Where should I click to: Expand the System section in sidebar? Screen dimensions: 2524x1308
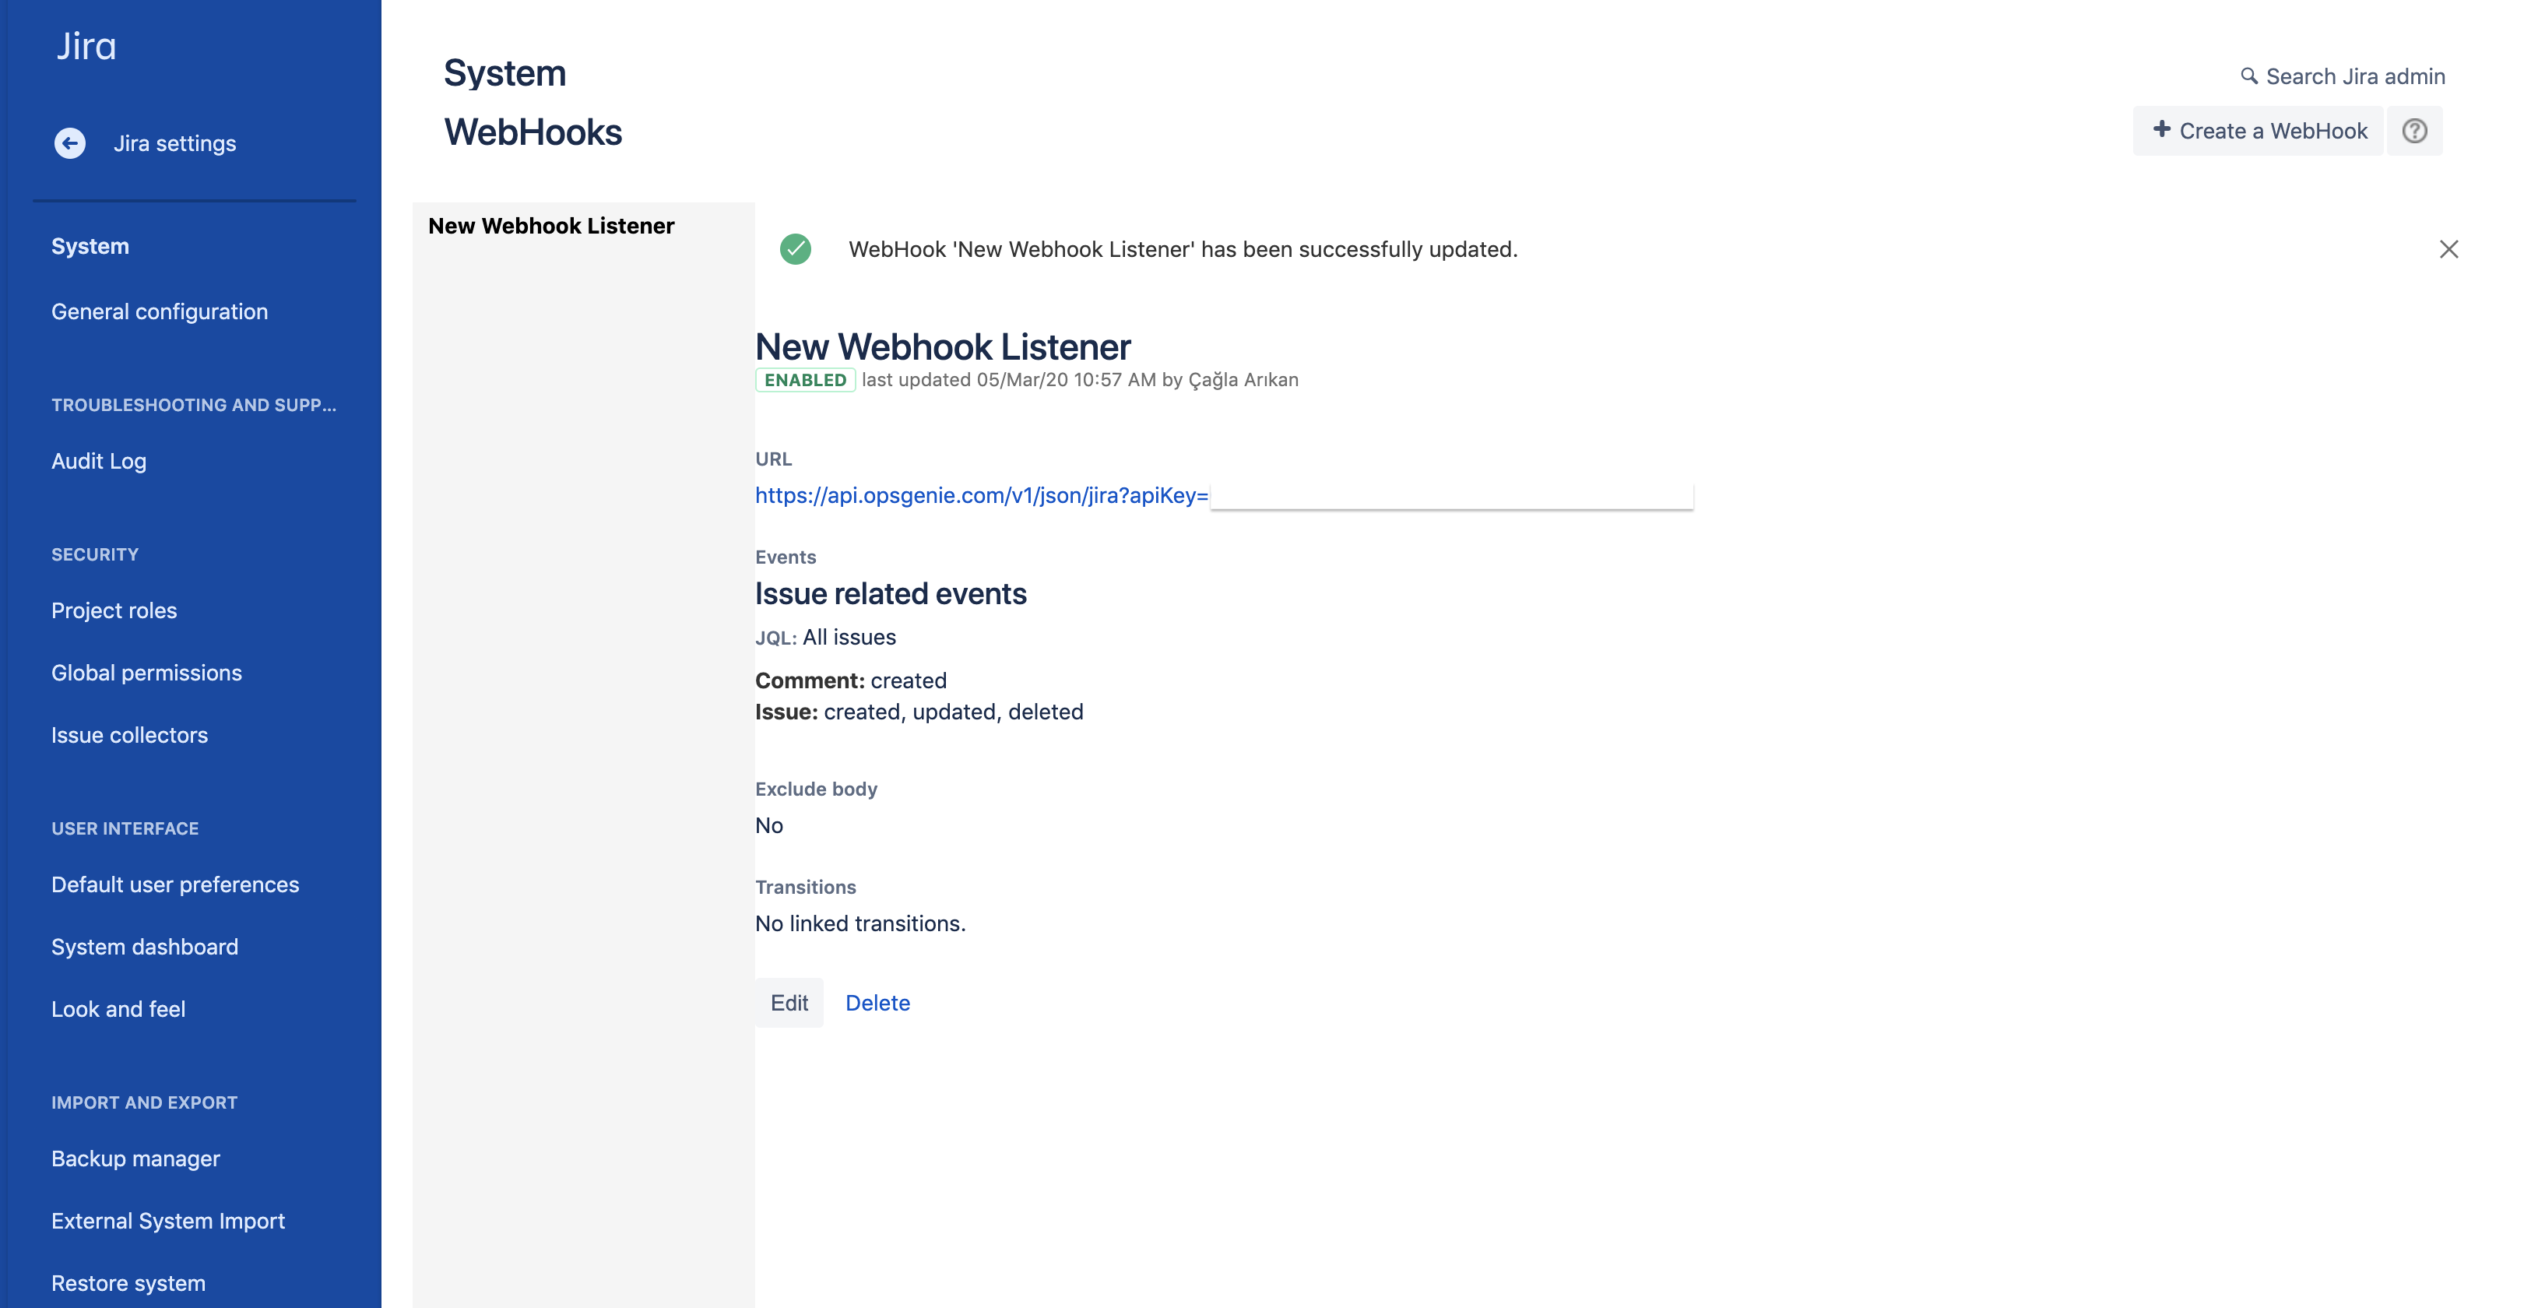(89, 244)
